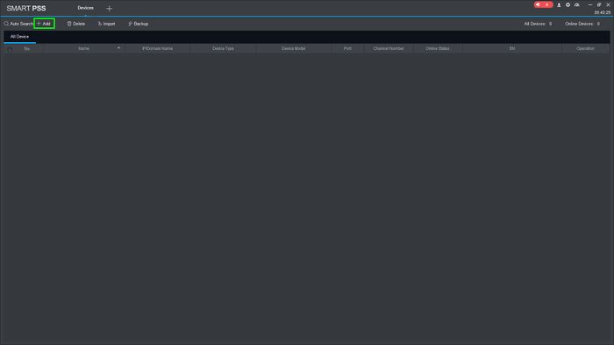Click the All Devices count label

(538, 24)
